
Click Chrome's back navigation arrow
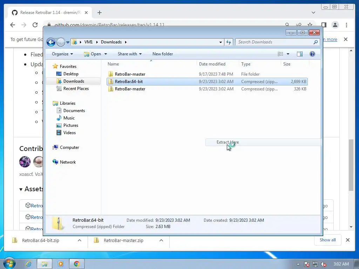(x=13, y=25)
